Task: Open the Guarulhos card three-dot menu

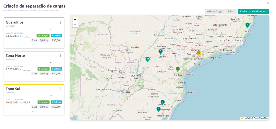Action: (x=61, y=22)
